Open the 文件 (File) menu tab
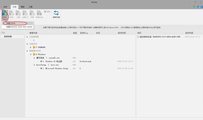The image size is (203, 120). click(5, 7)
